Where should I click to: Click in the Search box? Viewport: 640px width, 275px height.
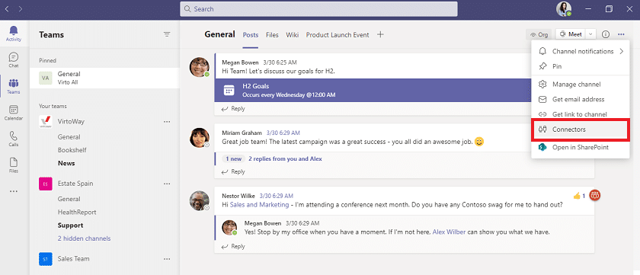[318, 9]
